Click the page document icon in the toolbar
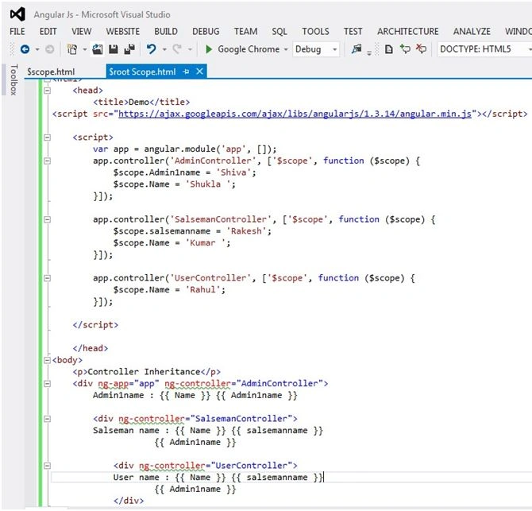Screen dimensions: 532x511 tap(389, 49)
